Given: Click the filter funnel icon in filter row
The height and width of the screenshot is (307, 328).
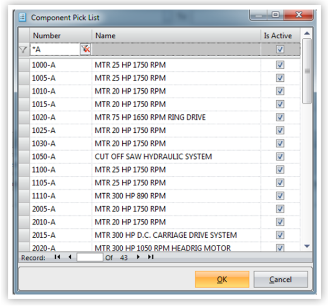Looking at the screenshot, I should pyautogui.click(x=23, y=49).
